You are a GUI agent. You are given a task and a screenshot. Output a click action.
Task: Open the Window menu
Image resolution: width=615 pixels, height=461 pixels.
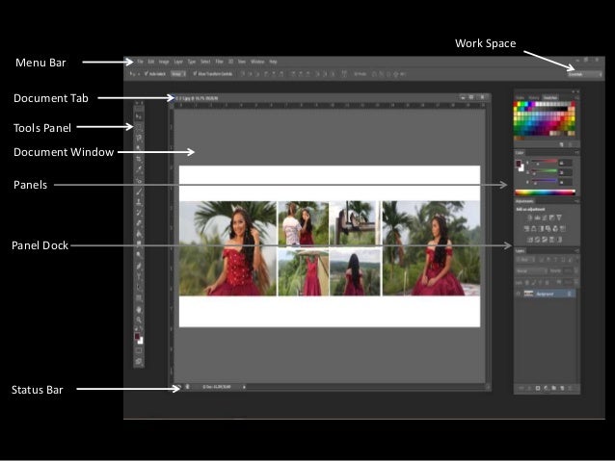tap(257, 62)
